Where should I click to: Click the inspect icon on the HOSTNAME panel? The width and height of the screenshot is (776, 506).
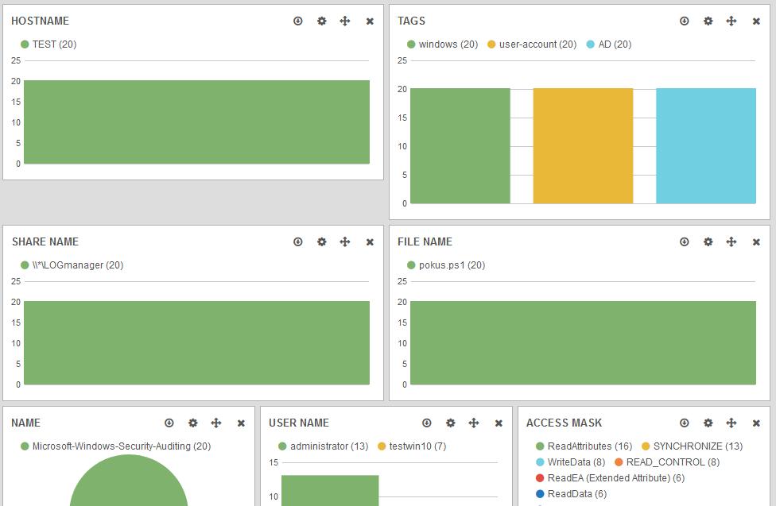click(x=298, y=21)
